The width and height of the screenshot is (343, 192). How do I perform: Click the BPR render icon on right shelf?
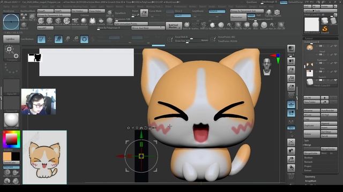point(291,49)
